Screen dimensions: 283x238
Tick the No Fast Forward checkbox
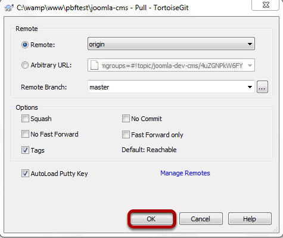(x=25, y=134)
